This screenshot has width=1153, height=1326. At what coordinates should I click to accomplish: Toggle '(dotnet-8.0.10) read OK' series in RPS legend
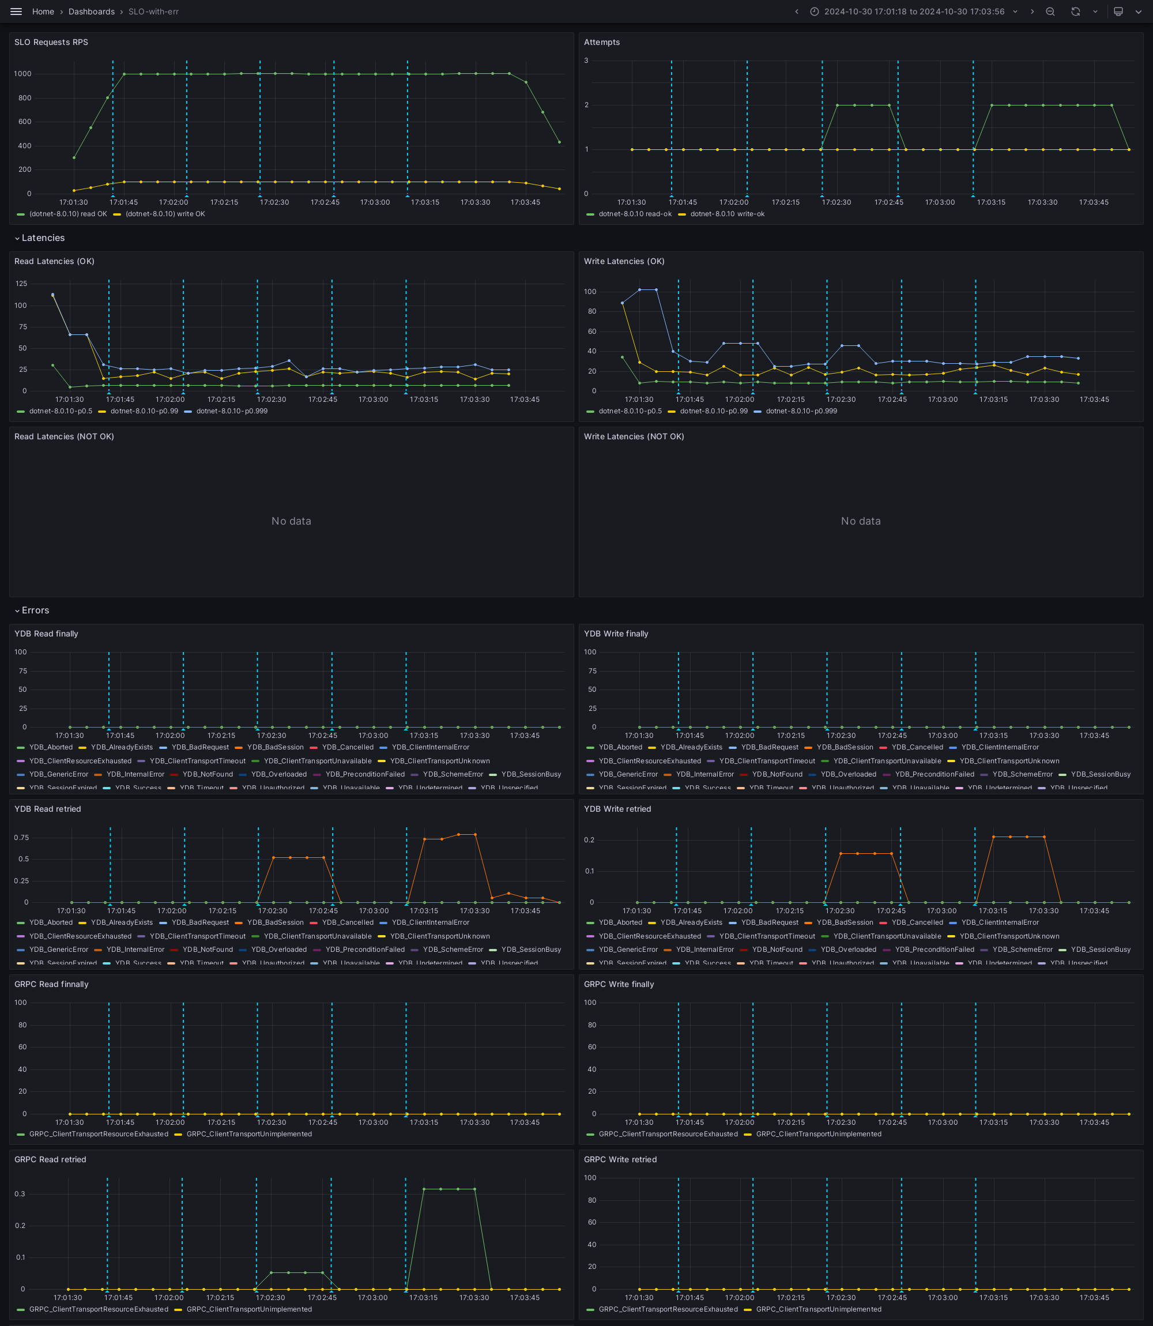68,214
